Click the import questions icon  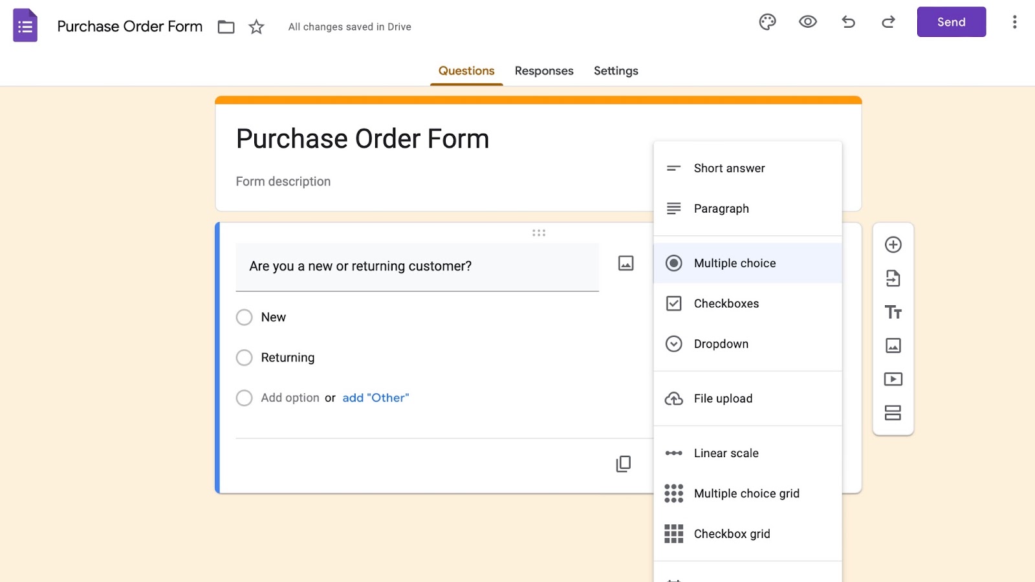[893, 278]
